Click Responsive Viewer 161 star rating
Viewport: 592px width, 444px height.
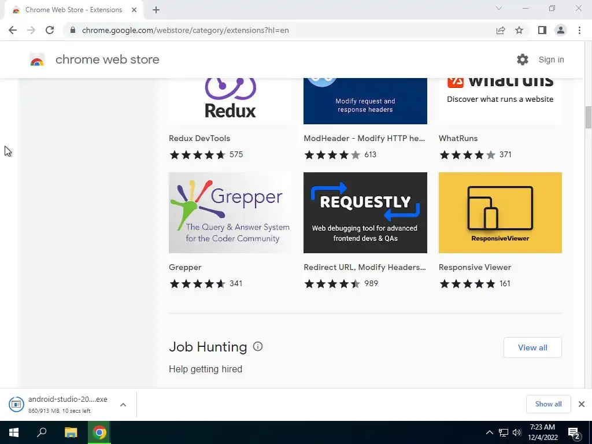(x=474, y=283)
